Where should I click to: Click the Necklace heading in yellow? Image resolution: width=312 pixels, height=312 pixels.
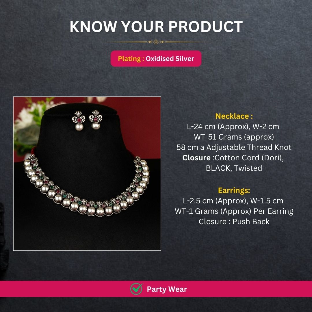click(x=234, y=116)
